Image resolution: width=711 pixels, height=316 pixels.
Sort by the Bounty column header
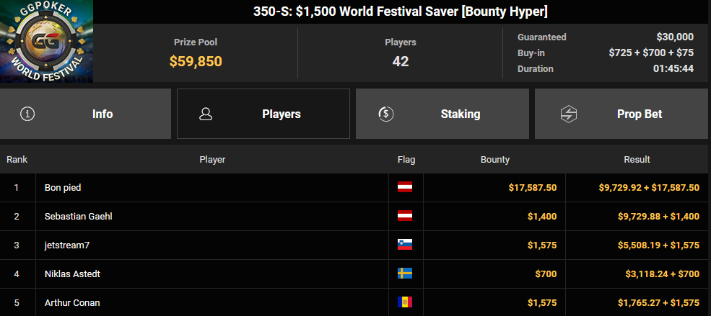pos(494,160)
